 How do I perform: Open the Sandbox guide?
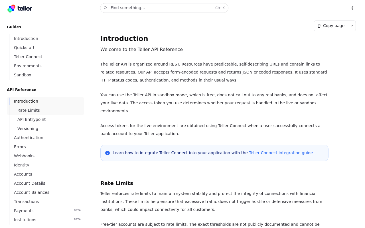pyautogui.click(x=23, y=75)
